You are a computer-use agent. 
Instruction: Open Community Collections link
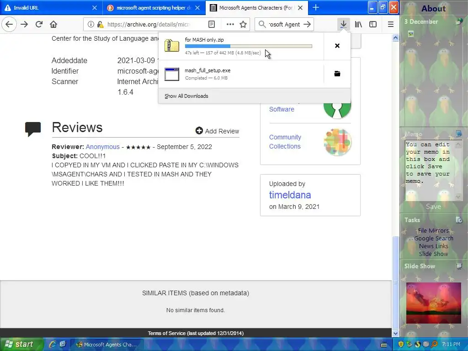coord(285,142)
